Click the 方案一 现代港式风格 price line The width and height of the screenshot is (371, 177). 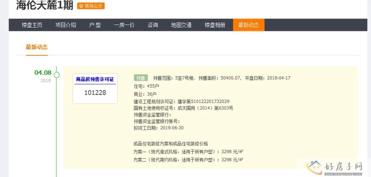[188, 152]
